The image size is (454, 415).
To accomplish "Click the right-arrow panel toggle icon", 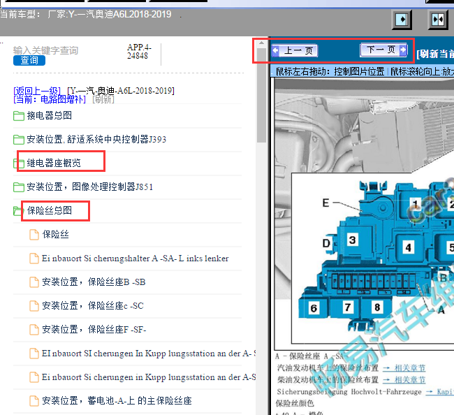I will (x=402, y=20).
